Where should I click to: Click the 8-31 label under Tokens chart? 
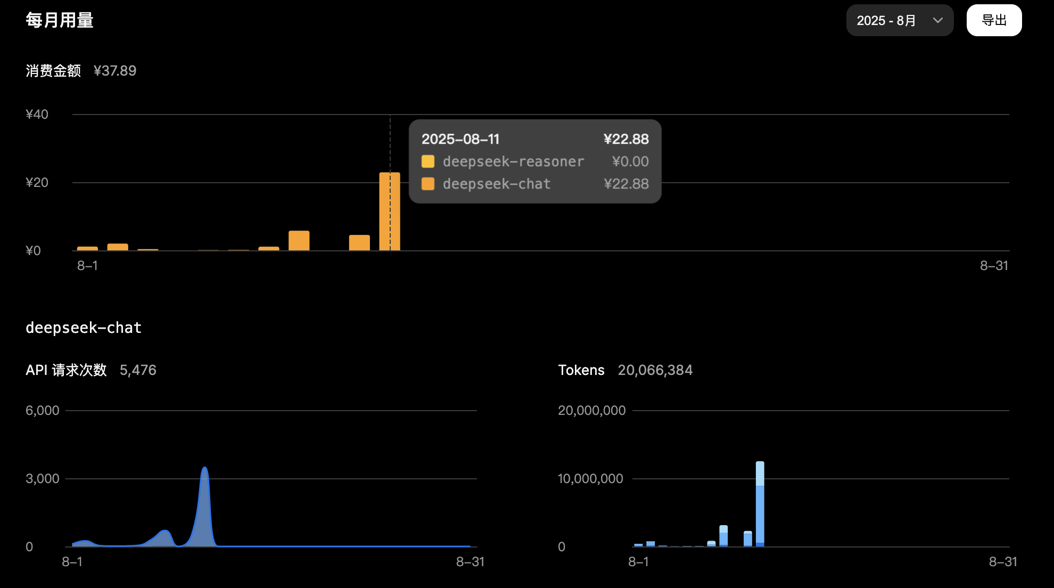tap(1003, 562)
